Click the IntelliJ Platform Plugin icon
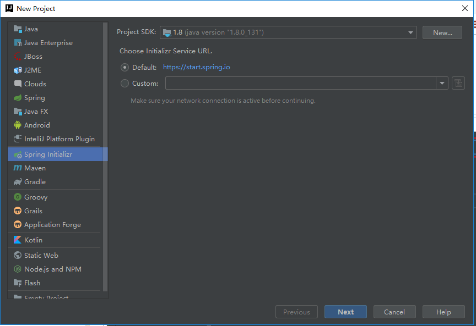This screenshot has width=476, height=326. click(18, 139)
